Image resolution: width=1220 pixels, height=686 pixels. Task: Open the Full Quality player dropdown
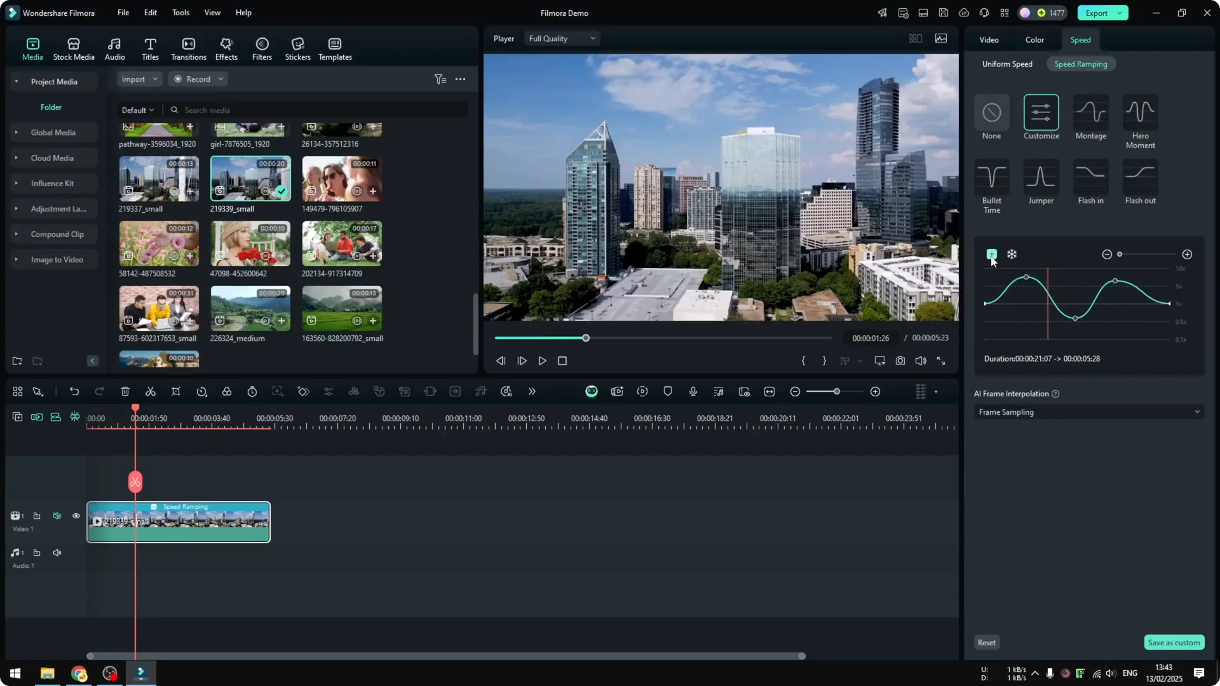(x=561, y=38)
